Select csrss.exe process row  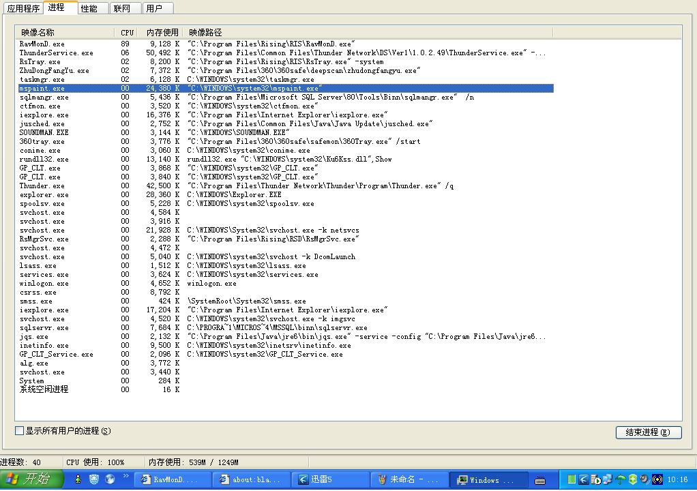click(x=286, y=293)
